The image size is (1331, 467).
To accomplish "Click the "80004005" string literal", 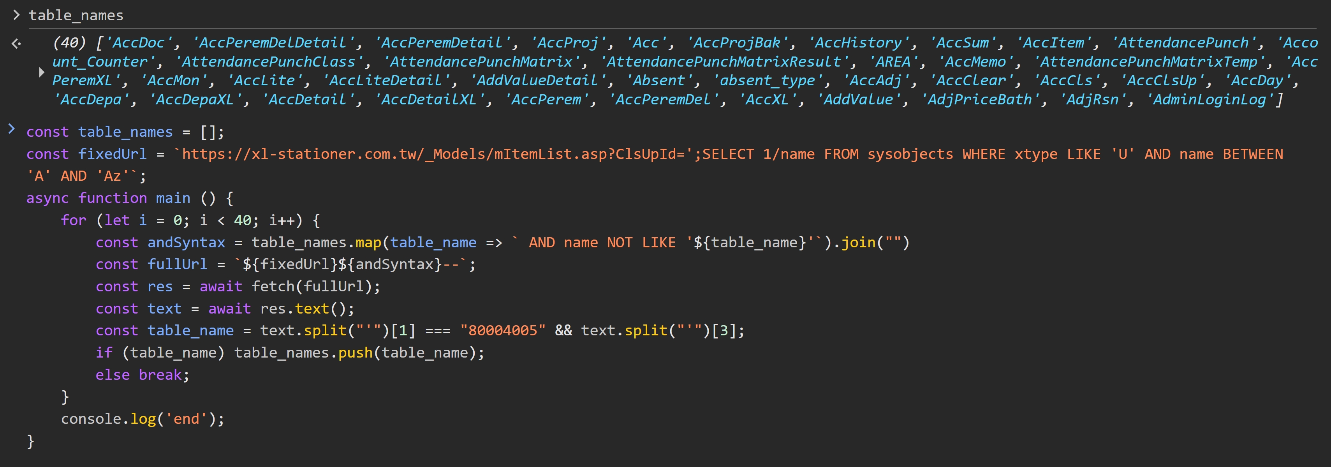I will pos(503,331).
